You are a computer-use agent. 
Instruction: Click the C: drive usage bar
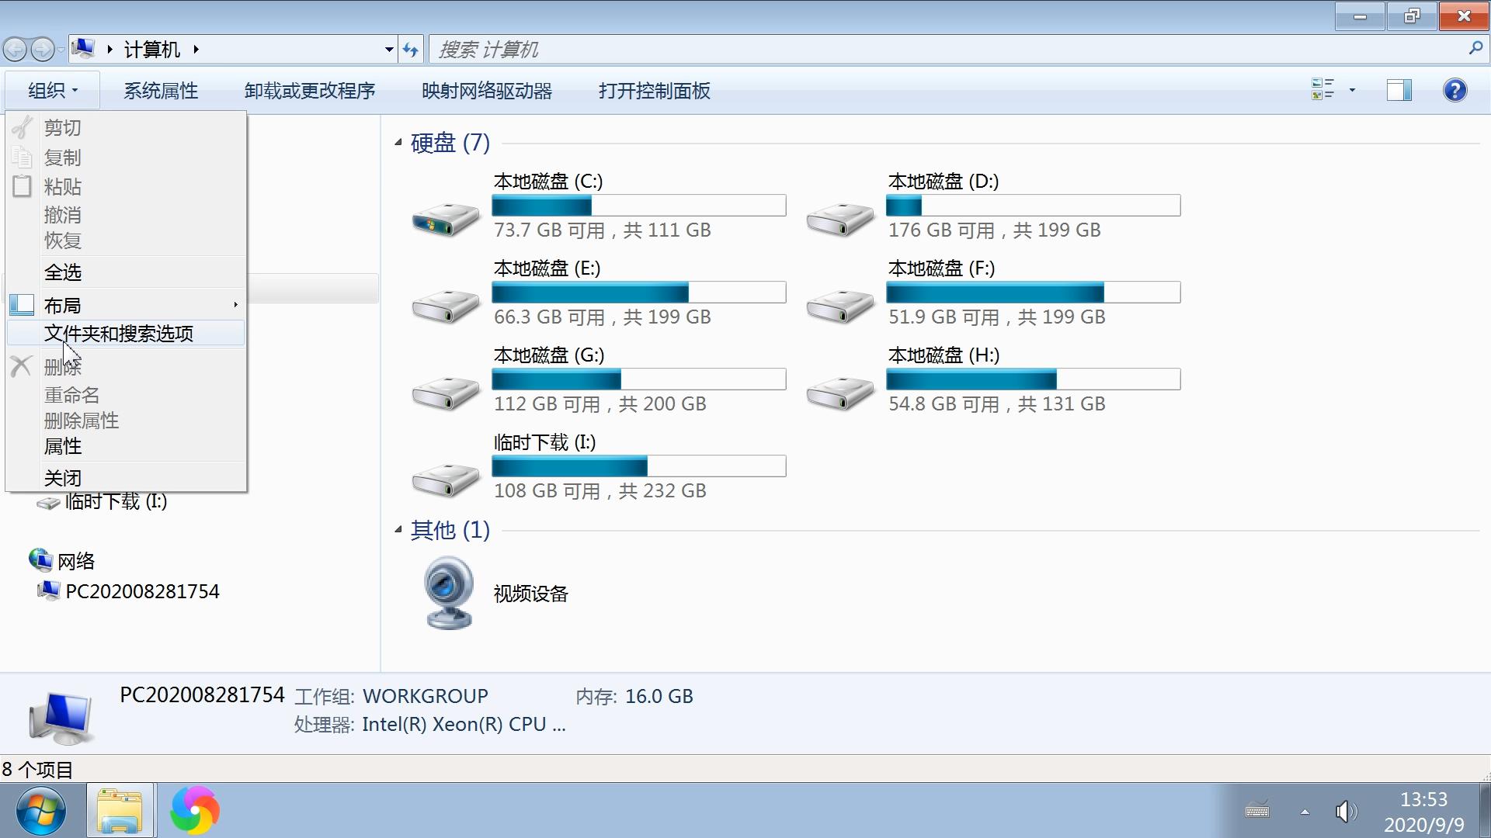point(639,206)
